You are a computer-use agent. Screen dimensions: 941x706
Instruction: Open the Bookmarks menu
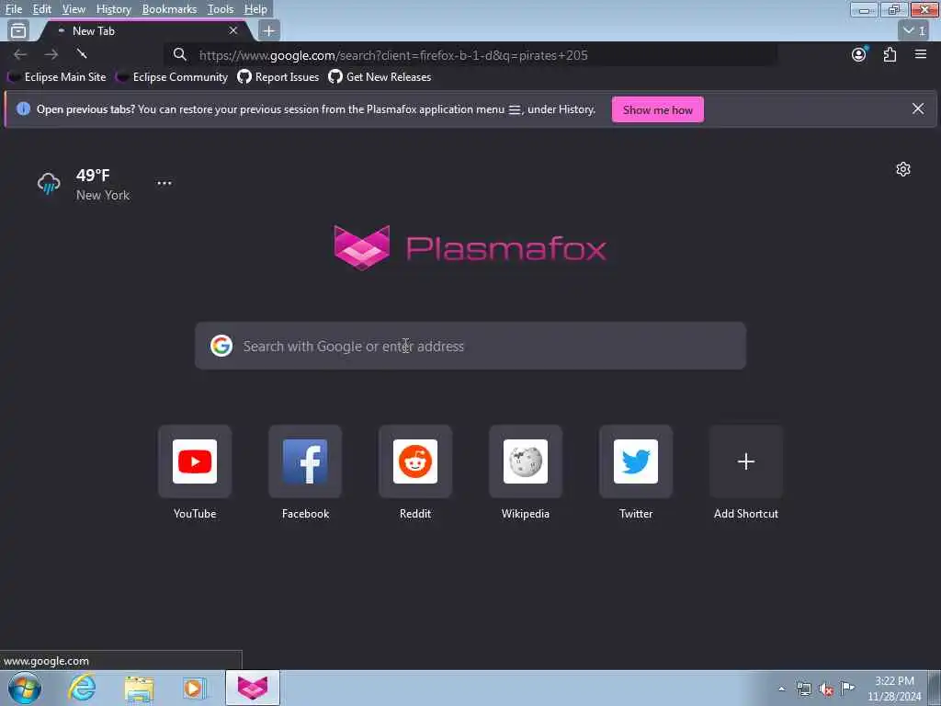click(169, 9)
